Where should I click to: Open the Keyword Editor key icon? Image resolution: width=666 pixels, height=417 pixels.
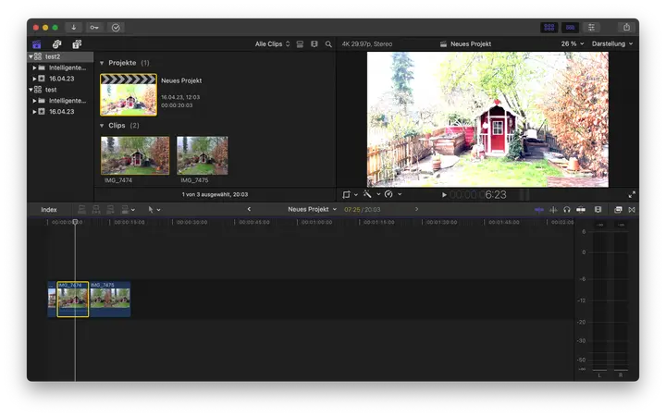click(94, 28)
